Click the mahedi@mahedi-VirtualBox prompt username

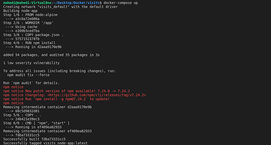click(27, 3)
